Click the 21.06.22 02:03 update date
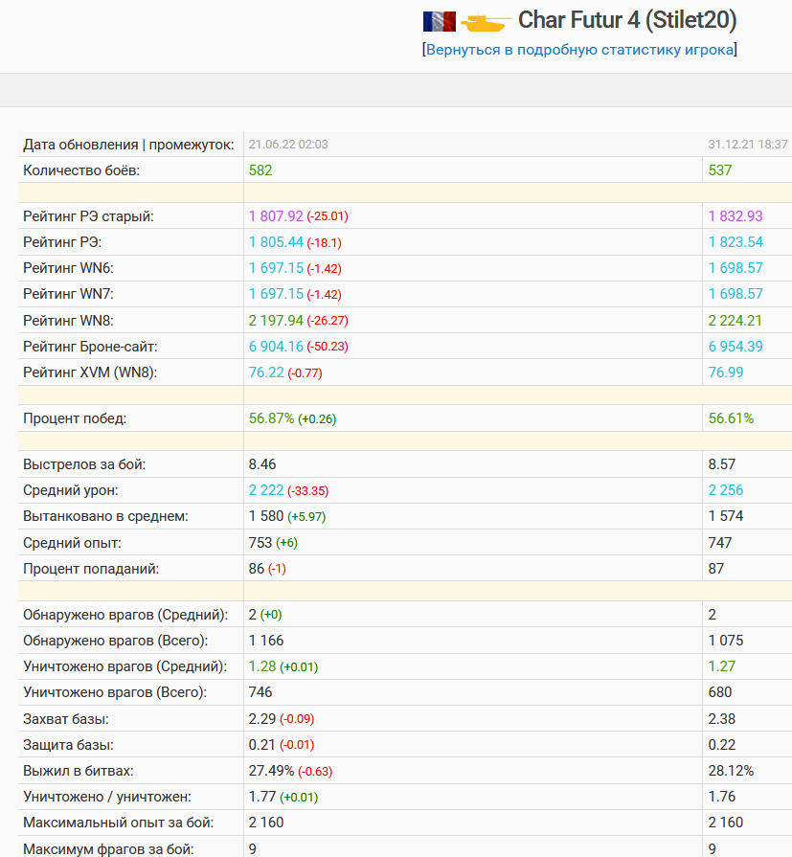This screenshot has height=857, width=792. [x=288, y=145]
